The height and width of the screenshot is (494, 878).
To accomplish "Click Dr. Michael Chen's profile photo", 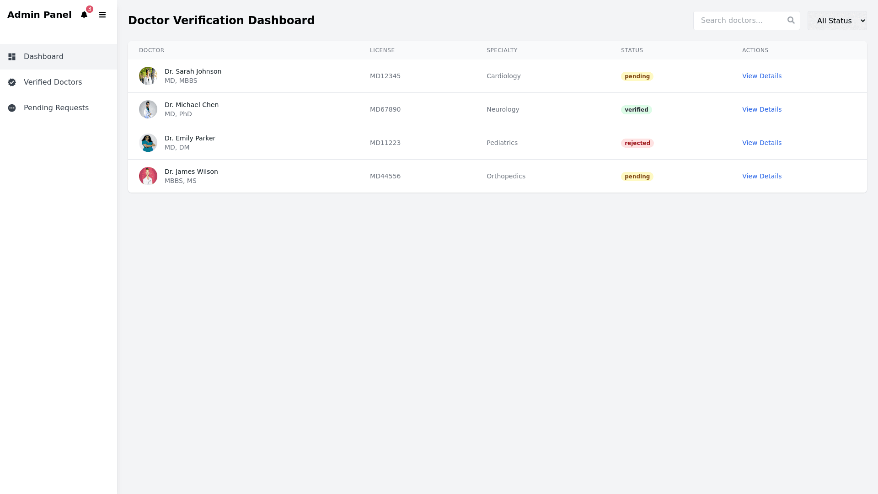I will [148, 109].
